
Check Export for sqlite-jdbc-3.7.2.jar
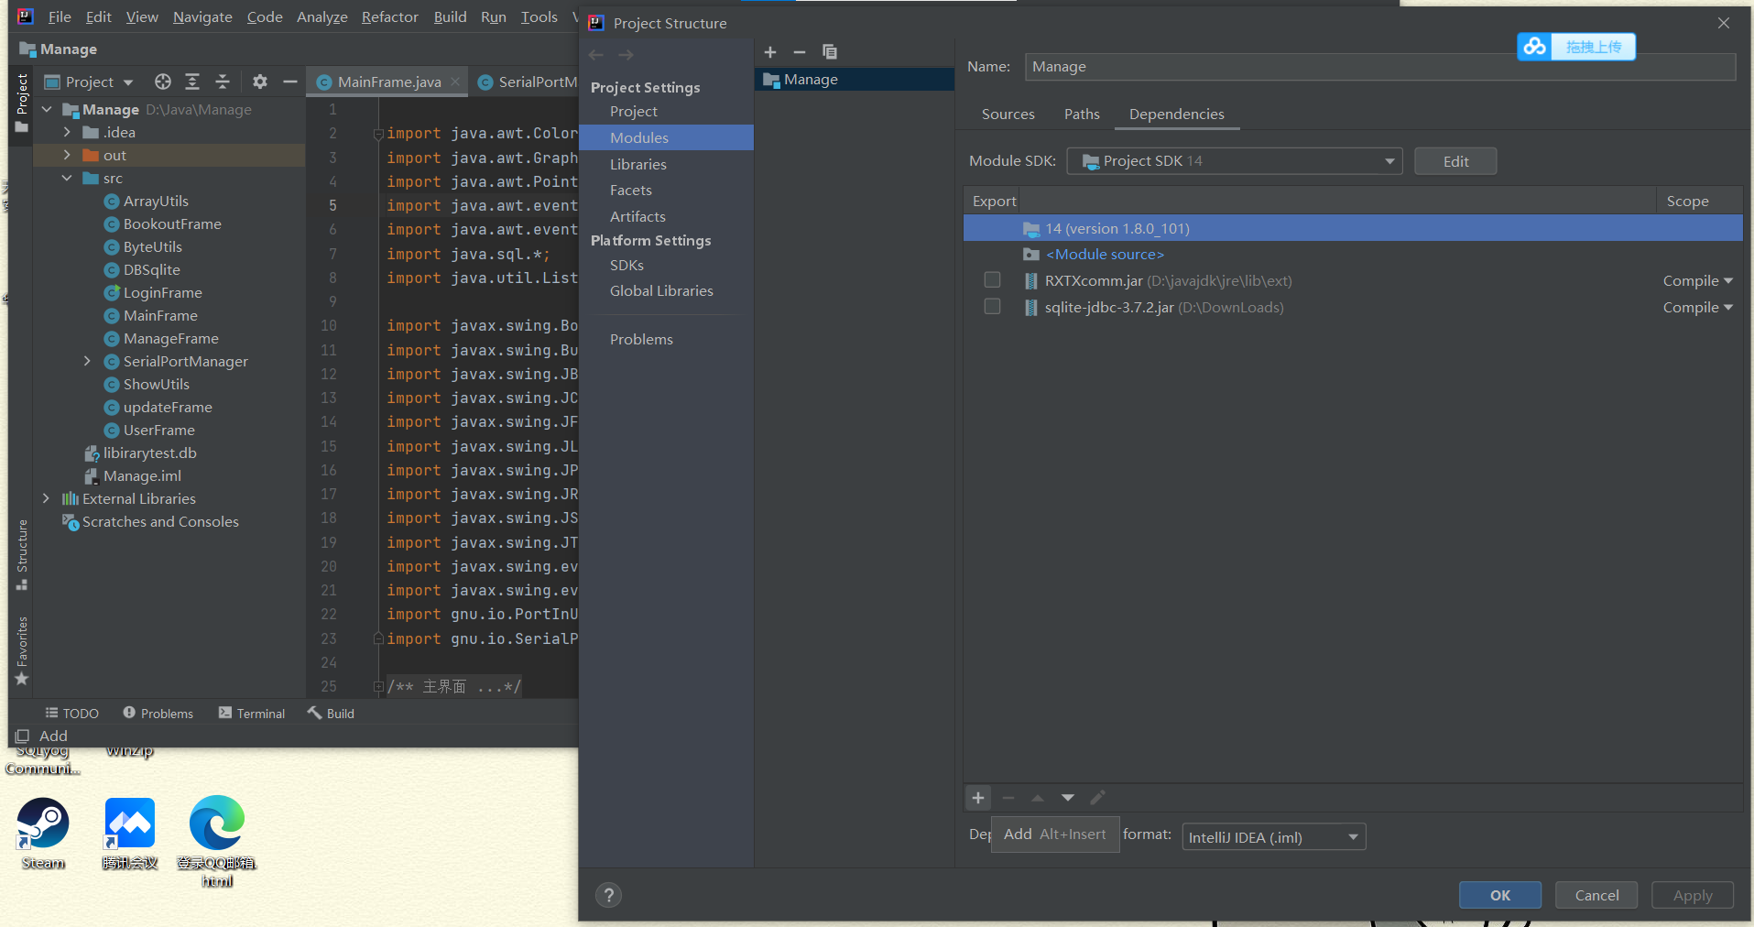tap(992, 306)
